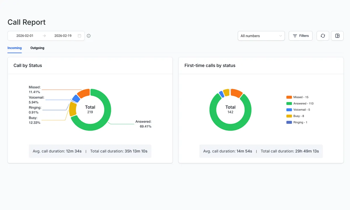Click the refresh report icon button
The width and height of the screenshot is (350, 210).
click(323, 36)
